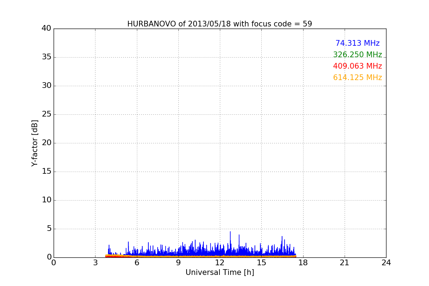Click y-axis tick value 40
The image size is (429, 286).
pos(46,28)
